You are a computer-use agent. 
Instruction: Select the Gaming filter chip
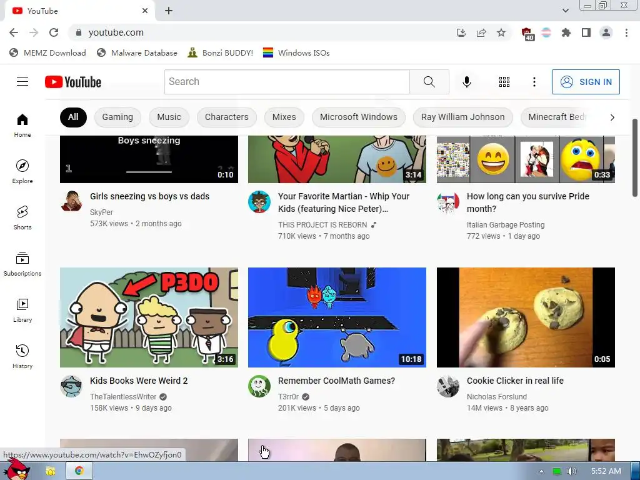[117, 117]
